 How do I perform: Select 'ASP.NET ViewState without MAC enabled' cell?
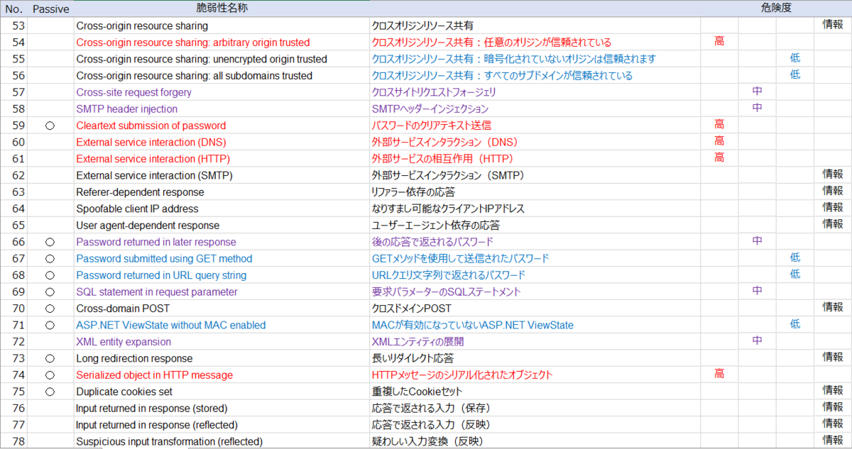(x=222, y=325)
